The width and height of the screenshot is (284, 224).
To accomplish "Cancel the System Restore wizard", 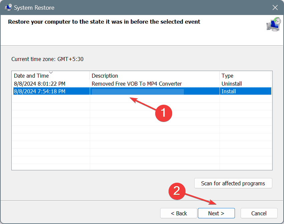I will point(259,213).
